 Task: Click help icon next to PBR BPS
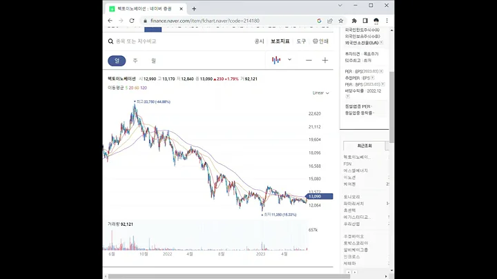click(x=383, y=84)
